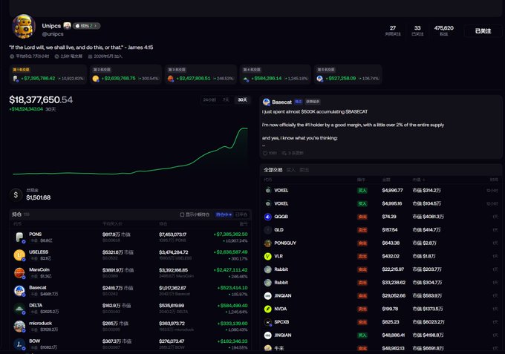Screen dimensions: 505x354
Task: Toggle 显示小额持仓 checkbox
Action: 182,214
